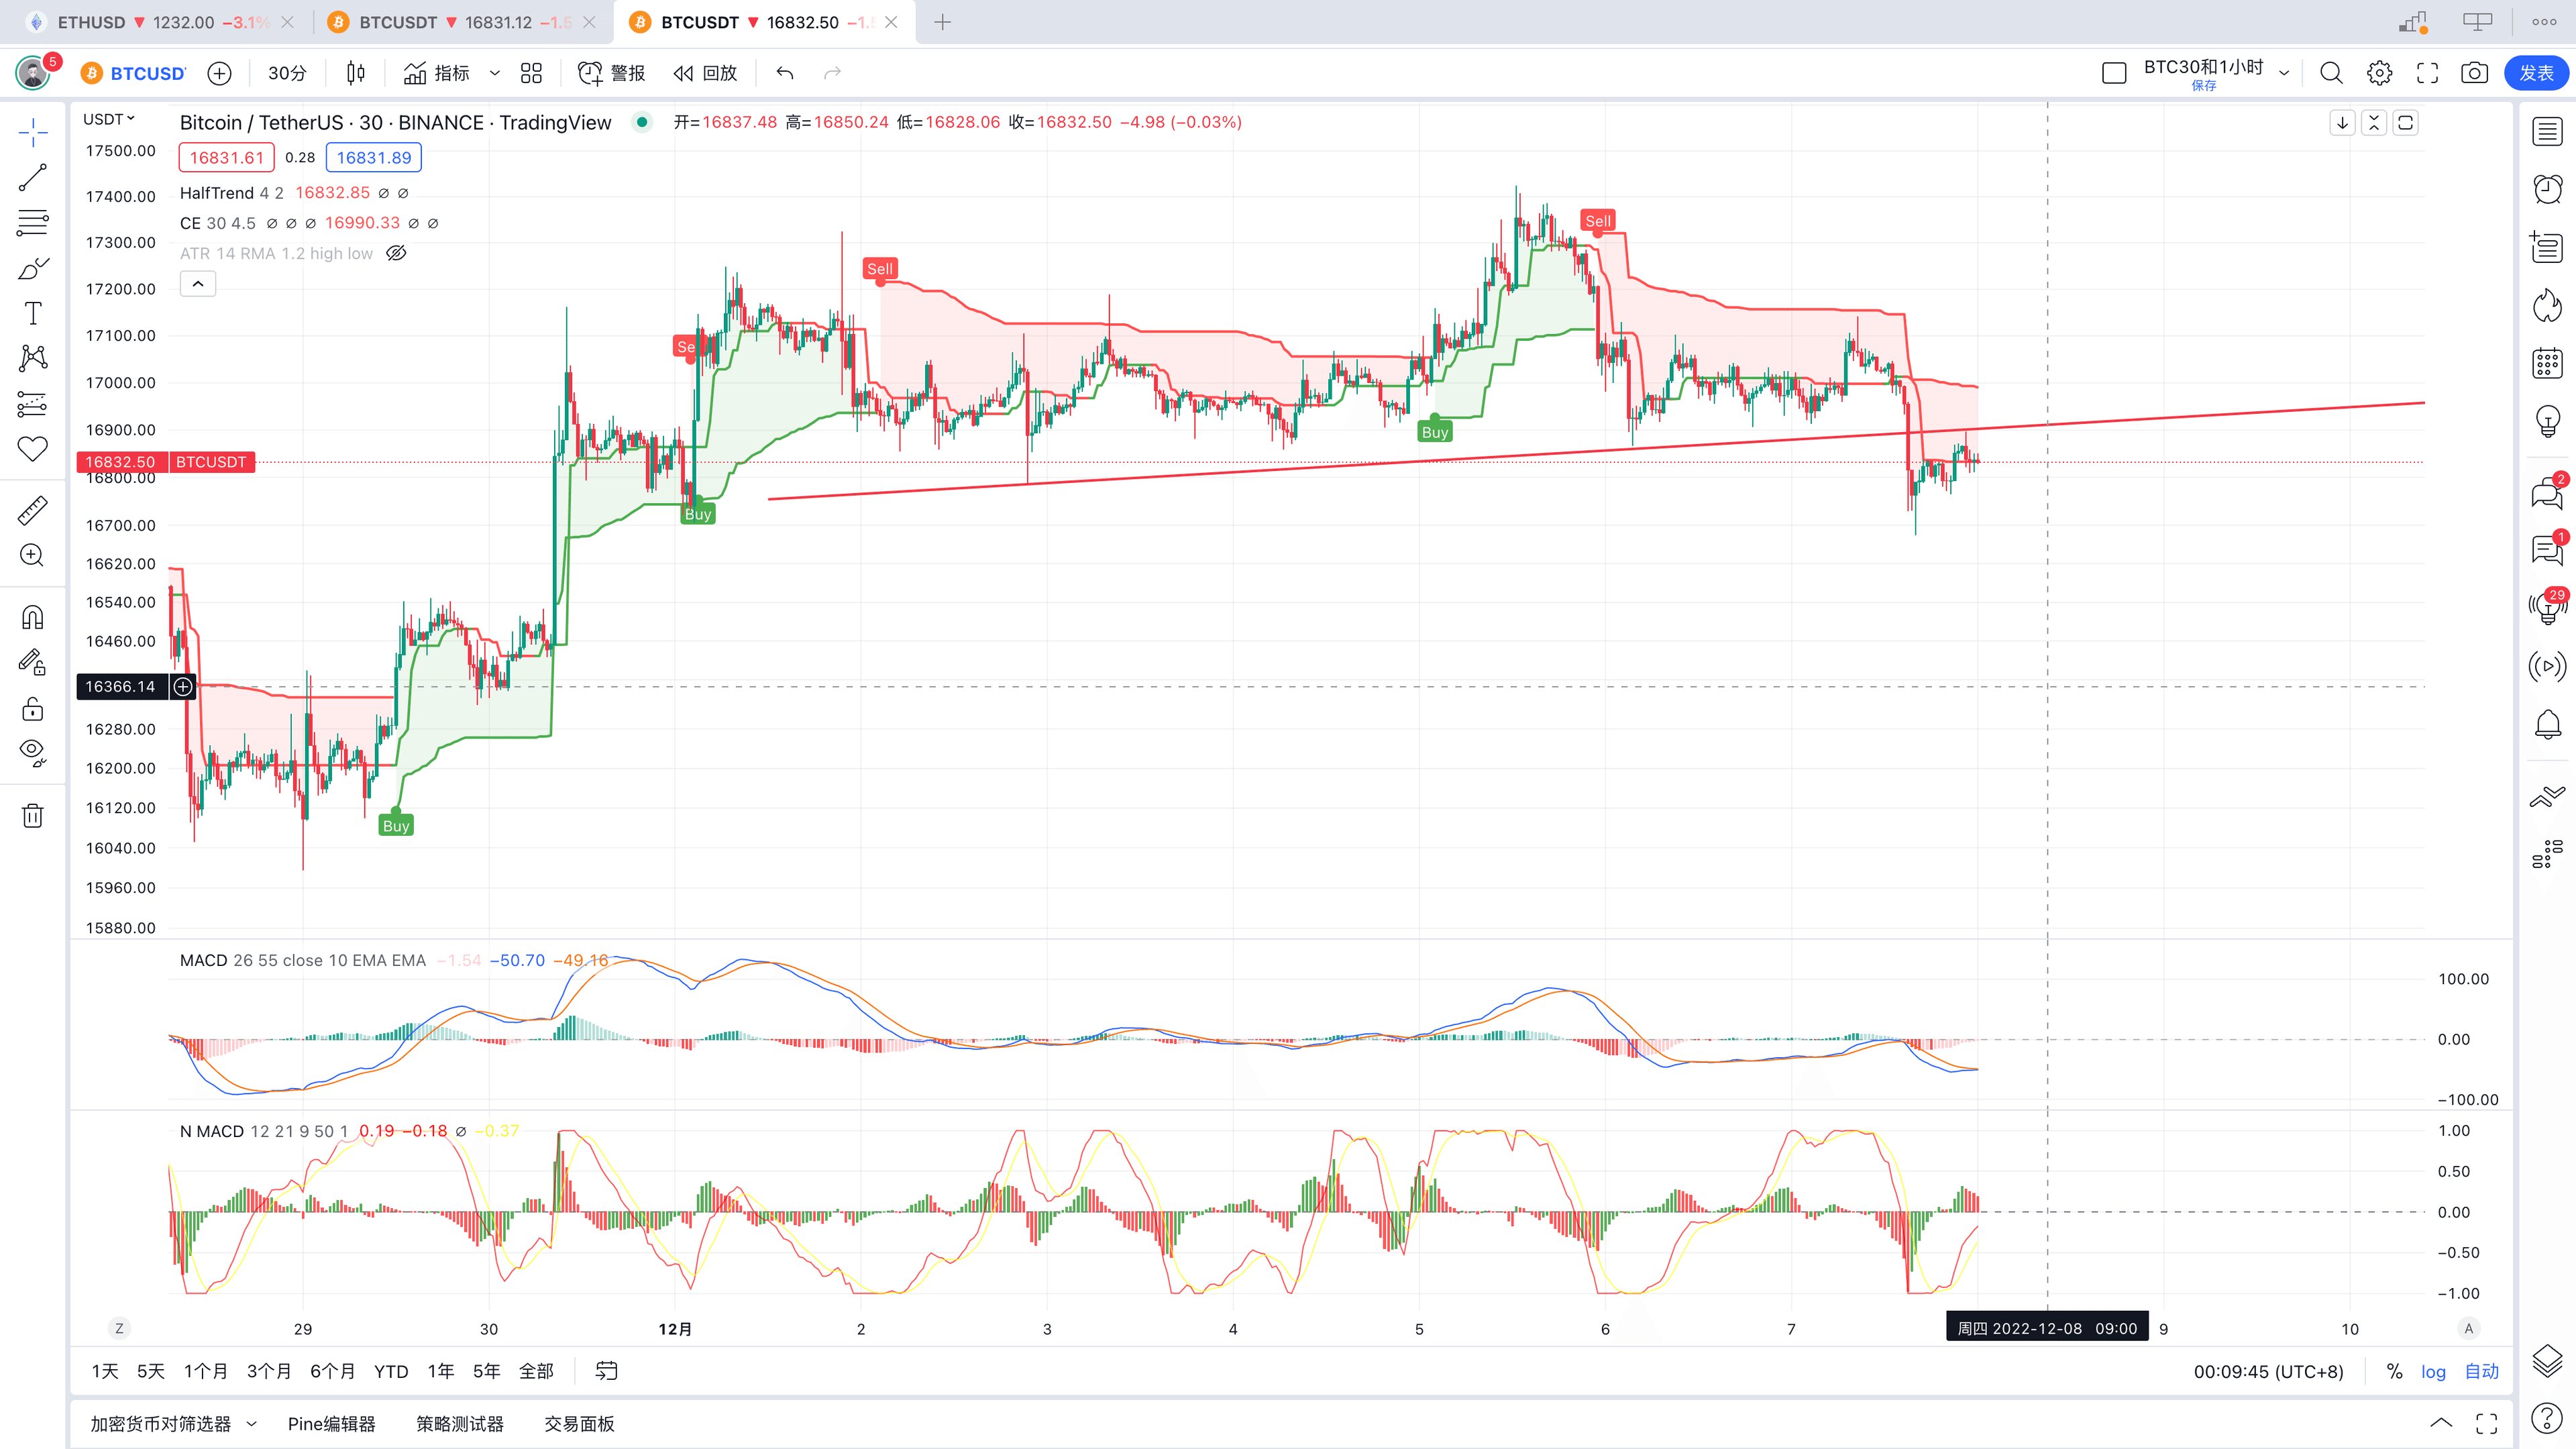2576x1449 pixels.
Task: Select the 3个月 date range
Action: tap(269, 1371)
